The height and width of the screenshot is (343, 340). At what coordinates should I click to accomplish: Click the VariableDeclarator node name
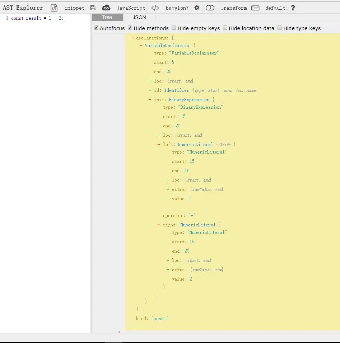167,46
